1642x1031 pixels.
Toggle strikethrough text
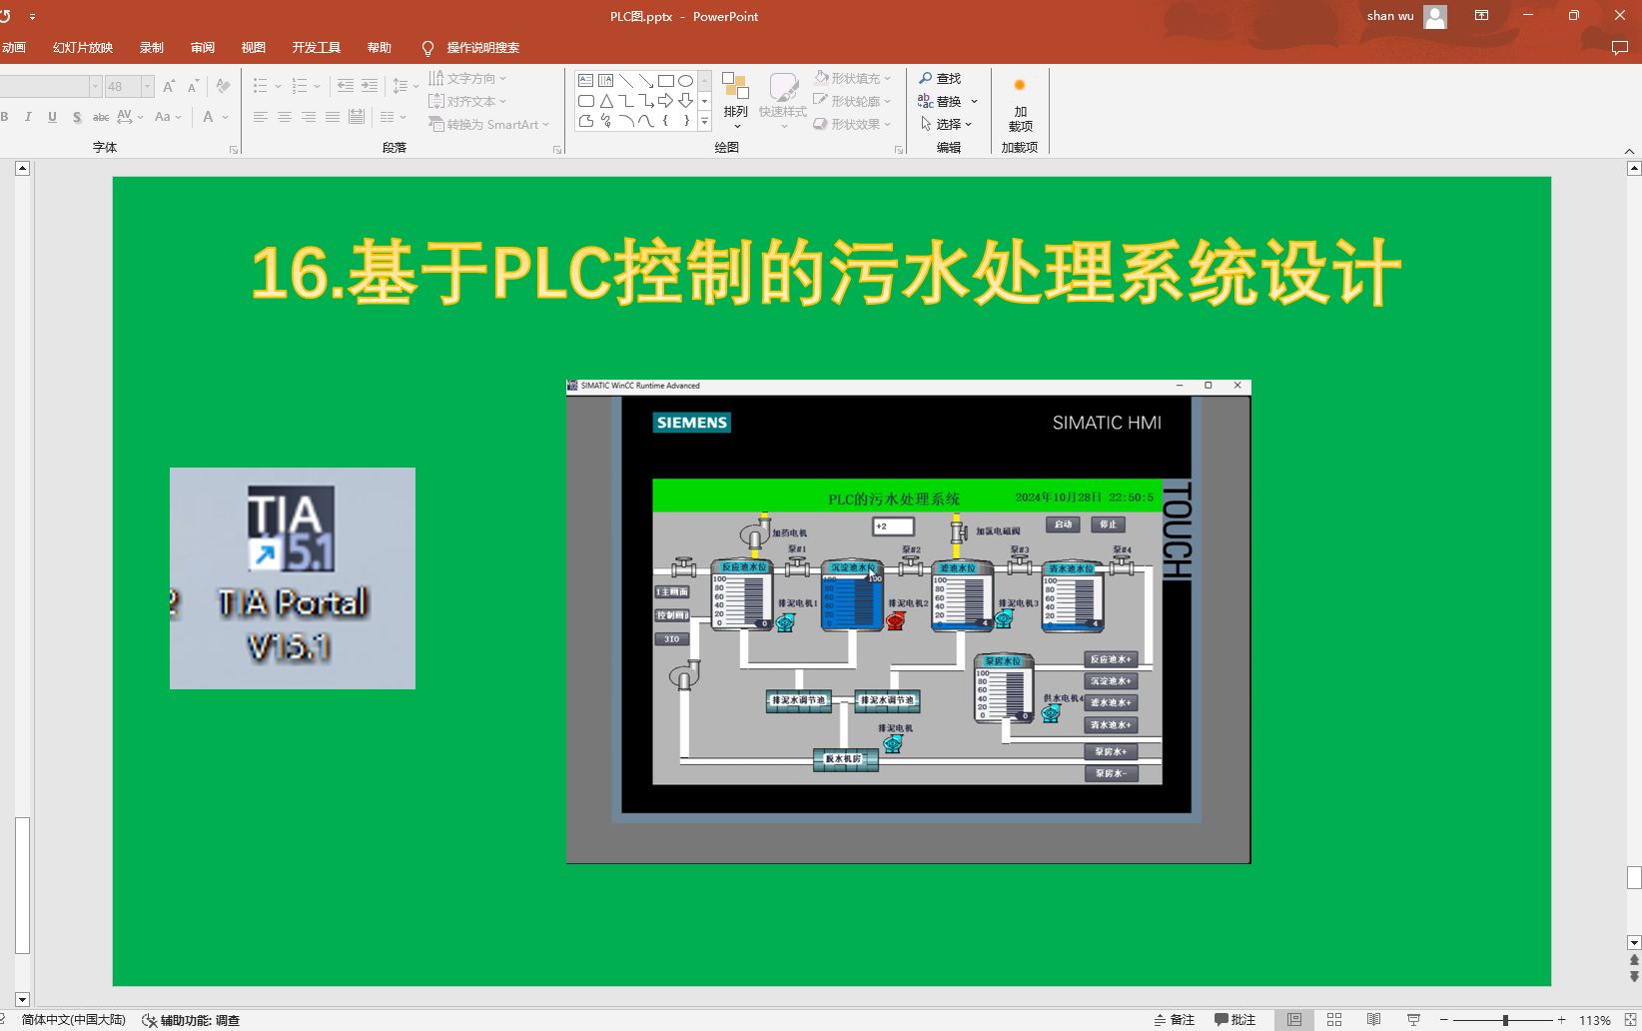pyautogui.click(x=101, y=117)
